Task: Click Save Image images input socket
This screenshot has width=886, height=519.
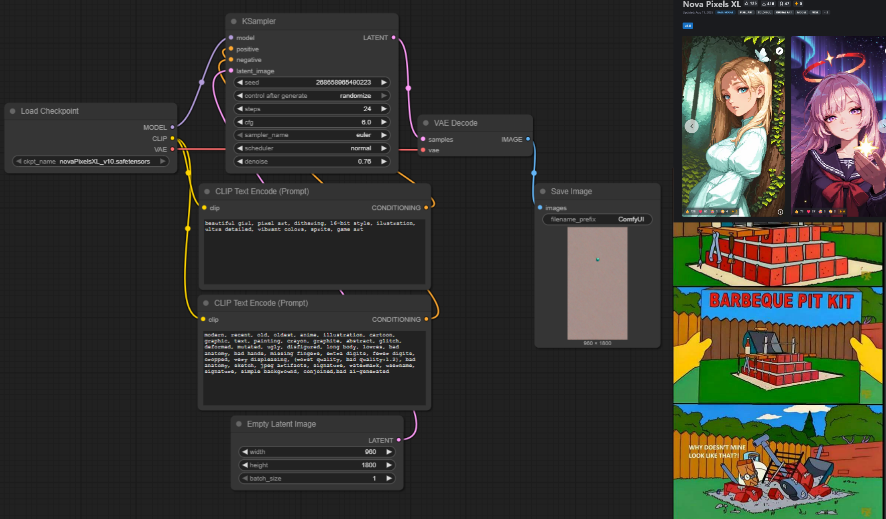Action: click(540, 207)
